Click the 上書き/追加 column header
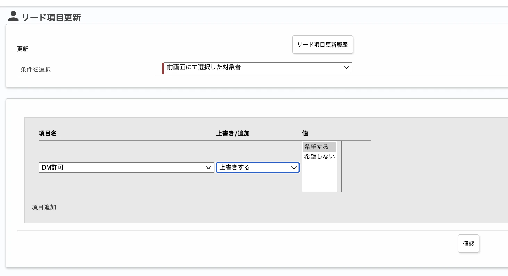Image resolution: width=508 pixels, height=276 pixels. tap(233, 133)
